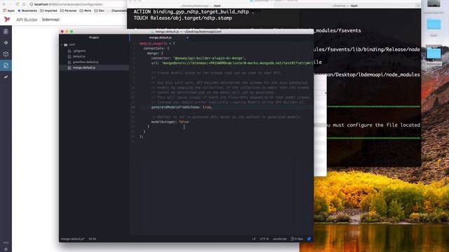Click the lbdemoapi project name
Viewport: 449px width, 252px height.
pos(51,20)
